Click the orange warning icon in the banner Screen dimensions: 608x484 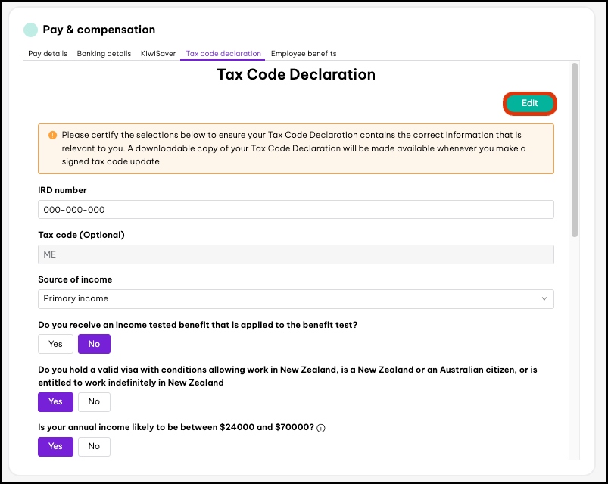click(52, 135)
